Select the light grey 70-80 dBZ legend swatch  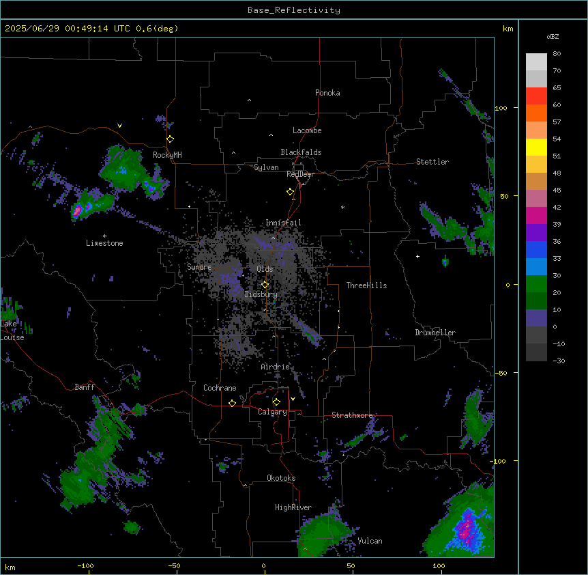[x=536, y=62]
